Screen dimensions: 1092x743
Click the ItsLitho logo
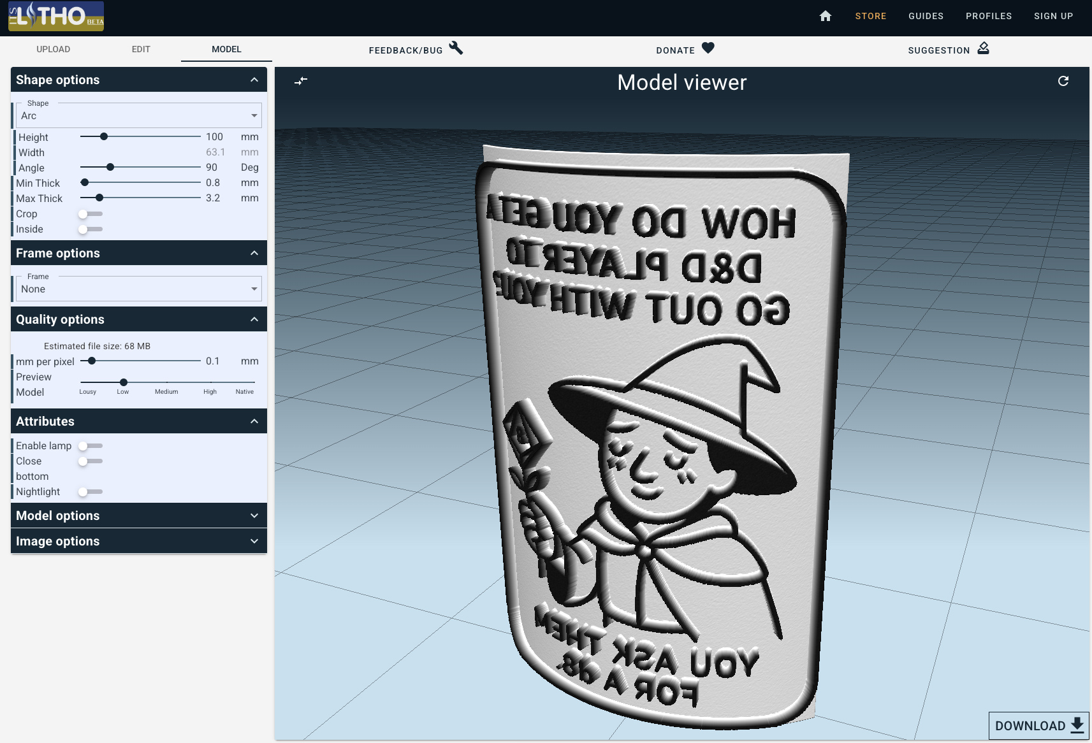click(56, 16)
